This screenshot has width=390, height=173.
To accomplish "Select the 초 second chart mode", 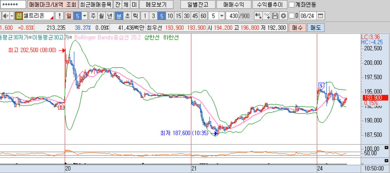I will click(x=127, y=16).
